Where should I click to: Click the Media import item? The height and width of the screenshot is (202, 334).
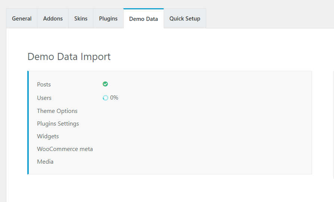pyautogui.click(x=45, y=162)
